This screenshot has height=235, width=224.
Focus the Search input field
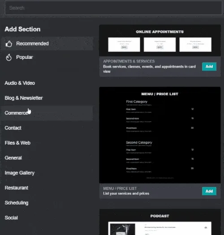click(113, 8)
